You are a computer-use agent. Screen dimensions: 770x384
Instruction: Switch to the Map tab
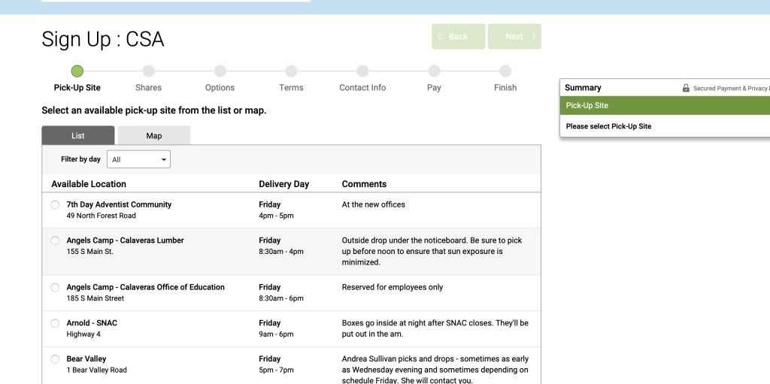[153, 136]
